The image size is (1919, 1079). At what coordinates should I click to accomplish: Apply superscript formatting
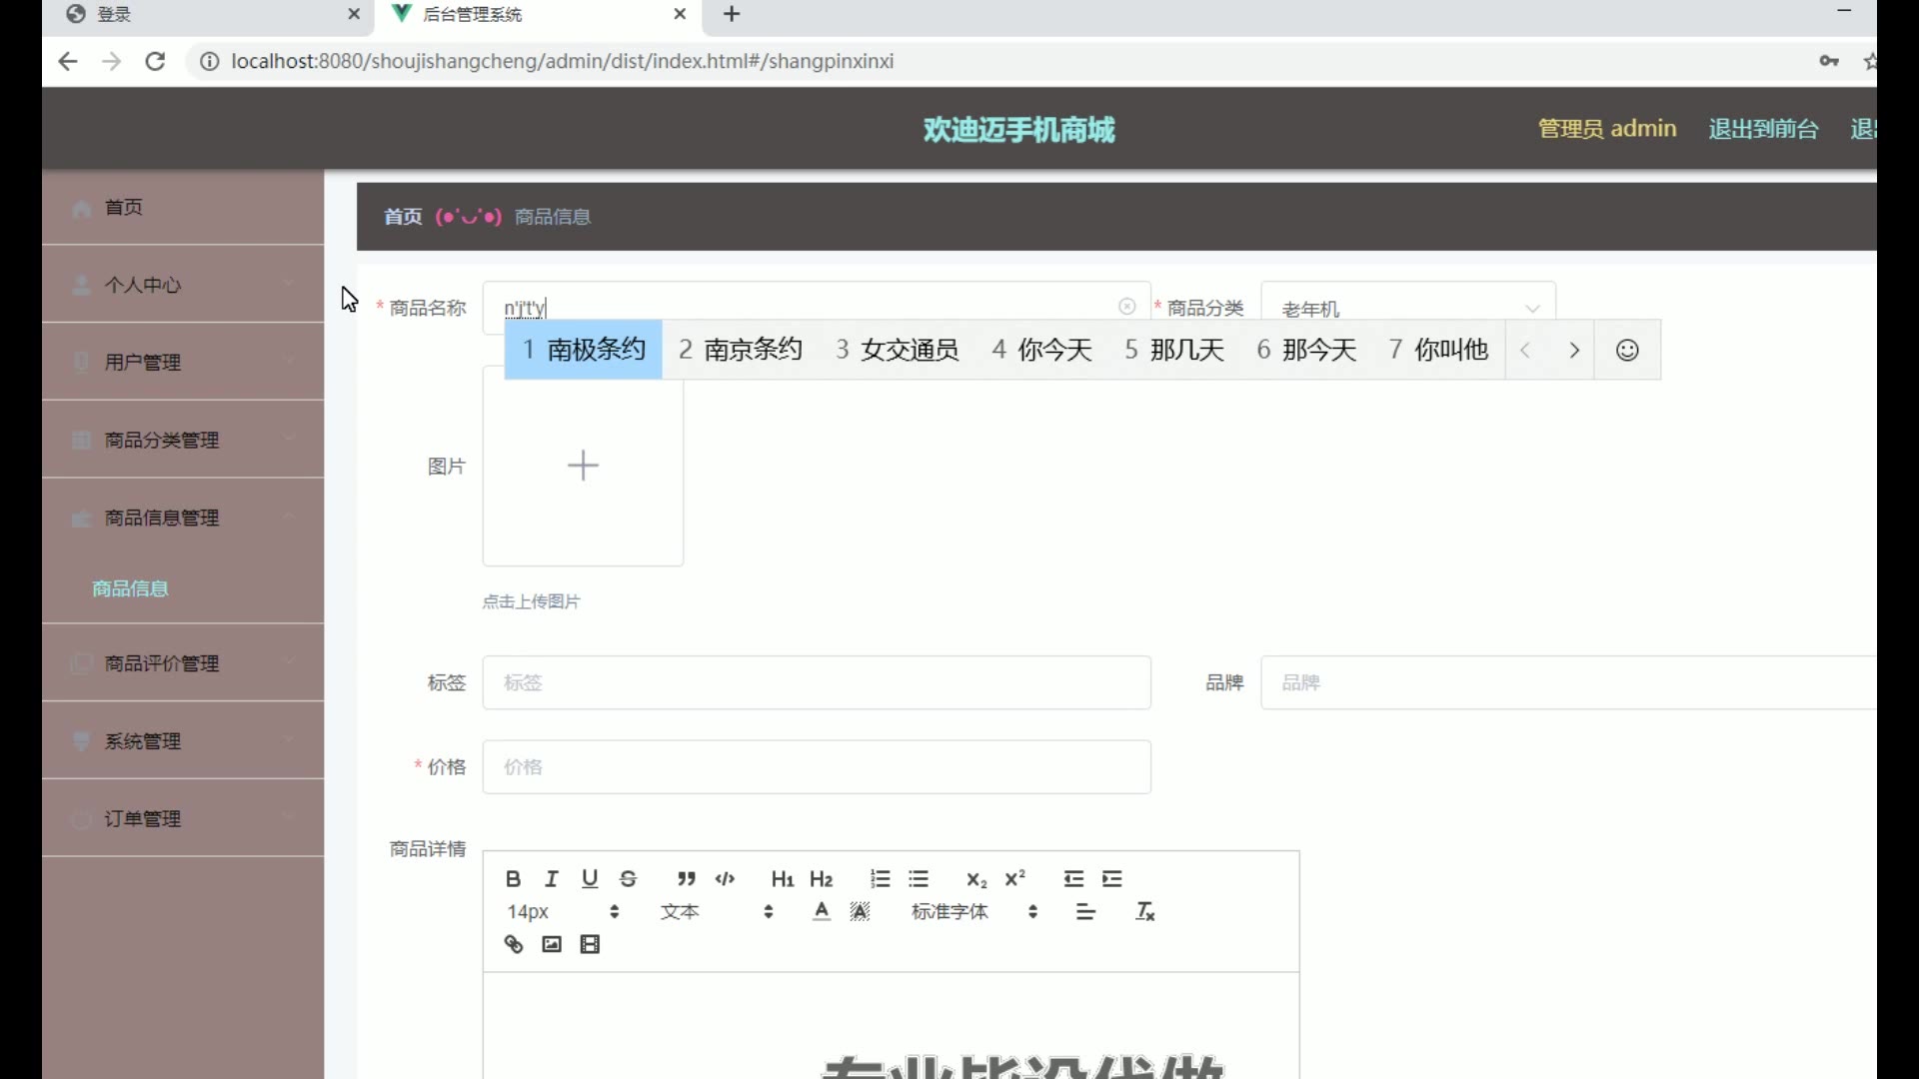(1014, 879)
